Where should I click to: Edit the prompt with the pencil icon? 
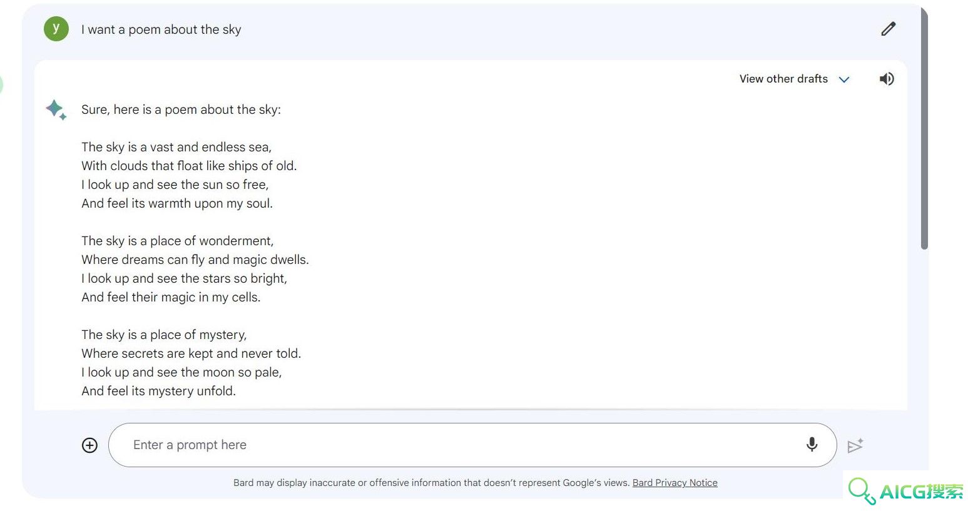(888, 29)
